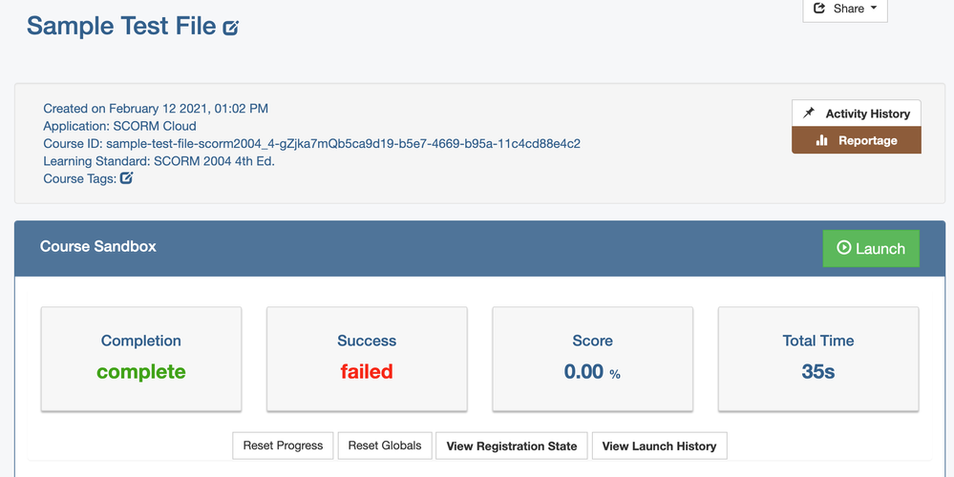The height and width of the screenshot is (477, 954).
Task: Click the edit icon beside Sample Test File
Action: [231, 28]
